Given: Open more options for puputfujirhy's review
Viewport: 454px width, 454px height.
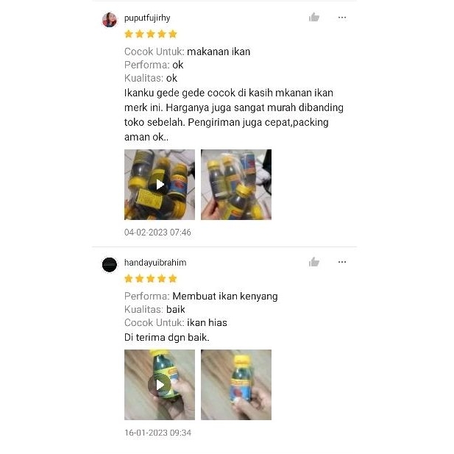Looking at the screenshot, I should pos(342,18).
